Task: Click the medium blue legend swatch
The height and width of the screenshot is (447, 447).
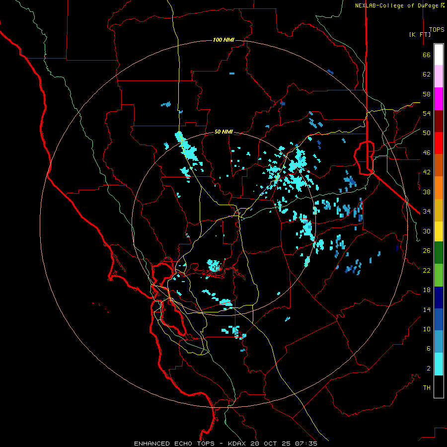Action: [439, 319]
